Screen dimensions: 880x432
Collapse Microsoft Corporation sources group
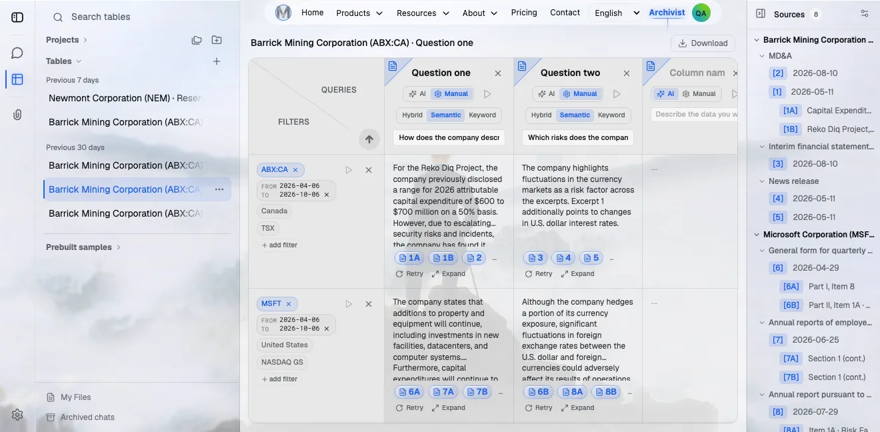[x=757, y=235]
